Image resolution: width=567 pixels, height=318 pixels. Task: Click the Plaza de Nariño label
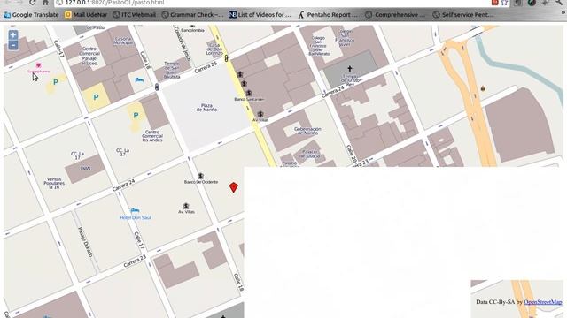(206, 108)
